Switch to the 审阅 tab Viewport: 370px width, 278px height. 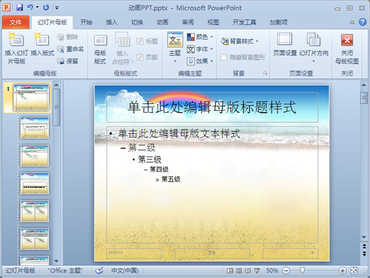[188, 22]
